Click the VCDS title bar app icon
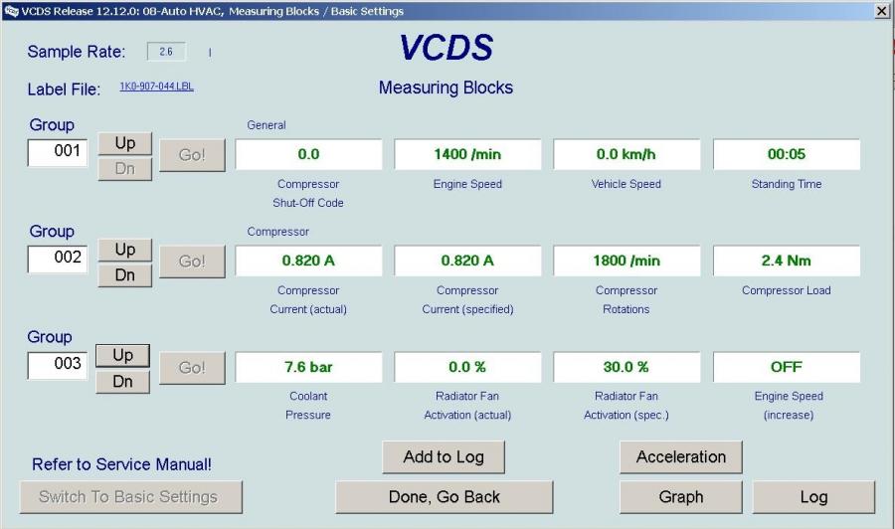The image size is (895, 529). (x=11, y=10)
